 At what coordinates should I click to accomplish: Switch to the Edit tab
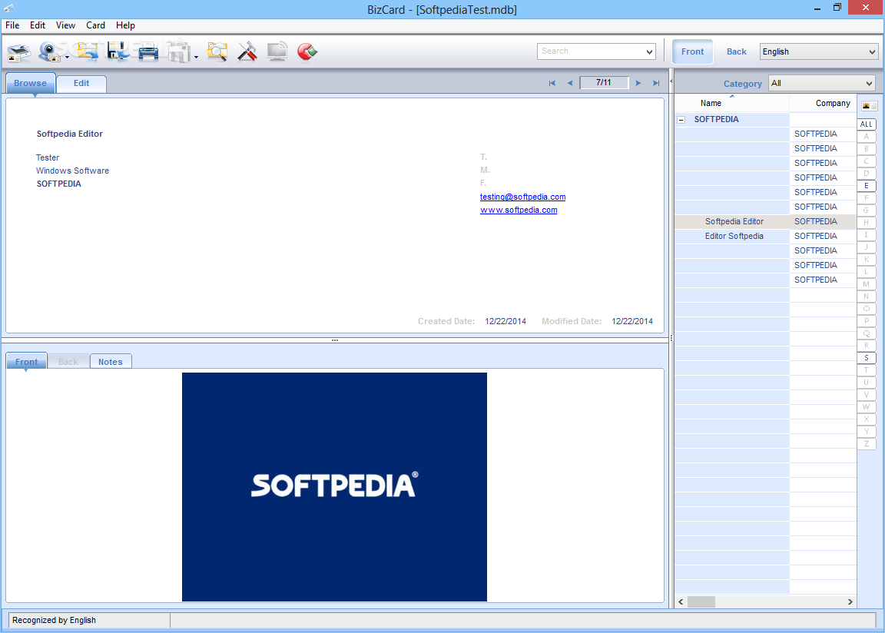click(x=81, y=83)
